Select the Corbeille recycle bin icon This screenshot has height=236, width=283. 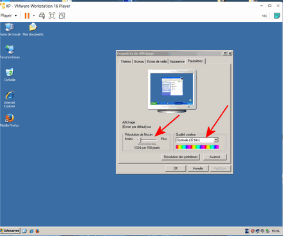(10, 75)
